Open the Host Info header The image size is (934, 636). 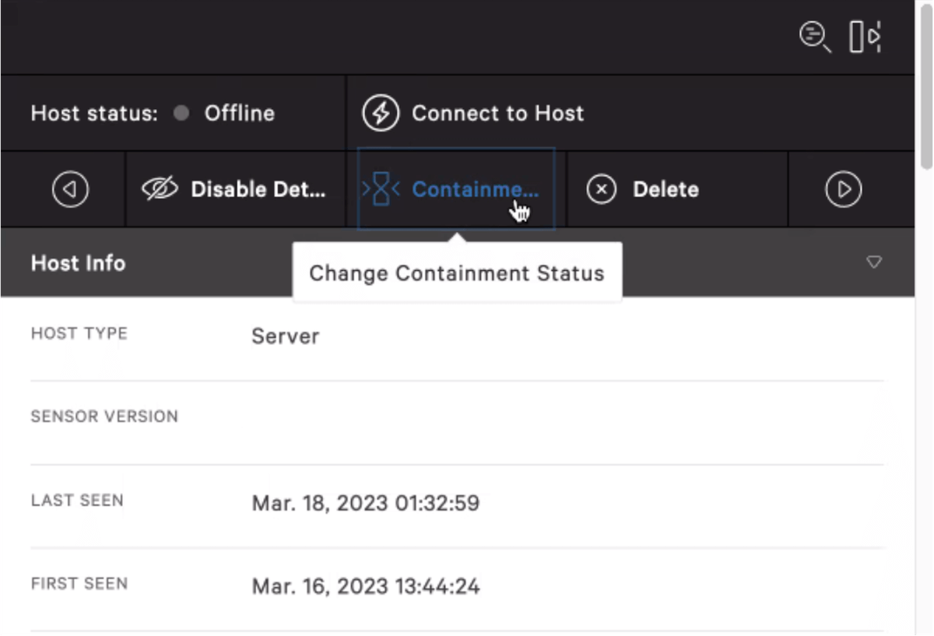78,263
